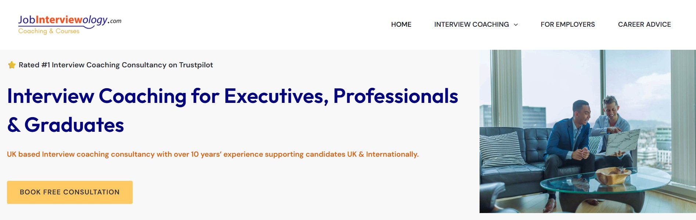Image resolution: width=696 pixels, height=220 pixels.
Task: Click the houndstooth pillow on the sofa
Action: tap(502, 149)
